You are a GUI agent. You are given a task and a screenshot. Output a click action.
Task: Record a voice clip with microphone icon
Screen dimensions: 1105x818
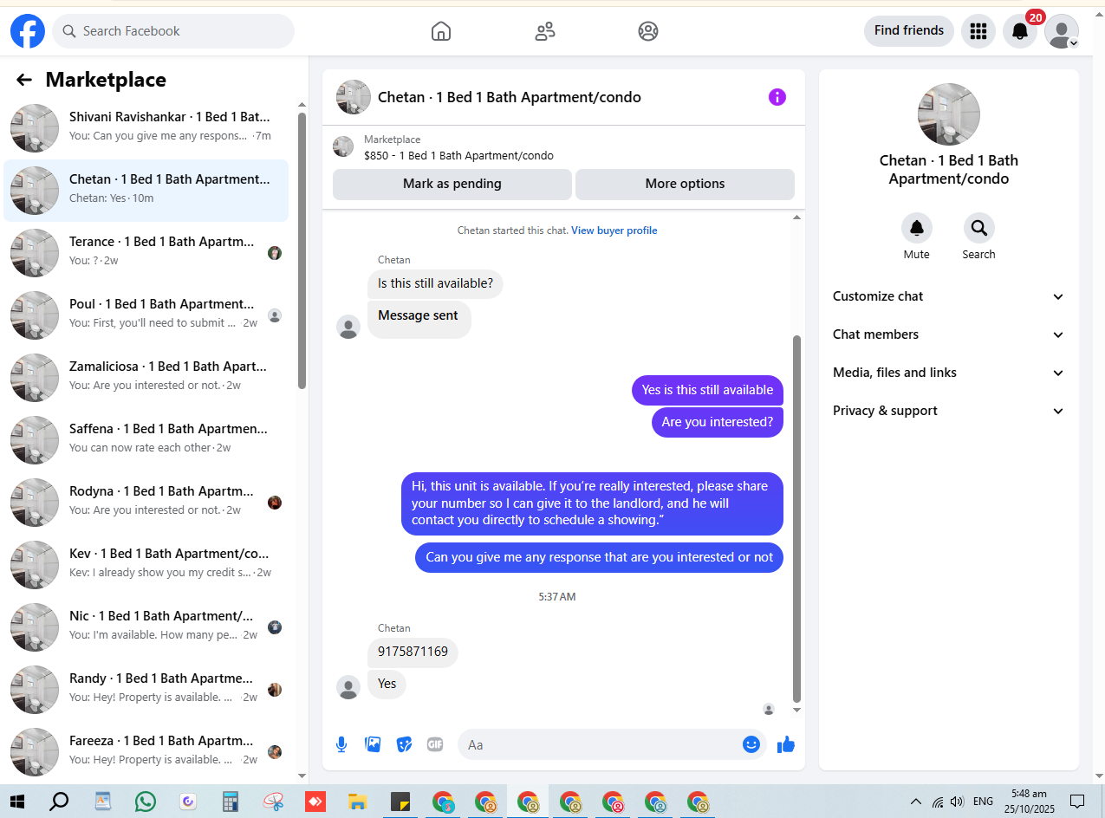pyautogui.click(x=341, y=744)
